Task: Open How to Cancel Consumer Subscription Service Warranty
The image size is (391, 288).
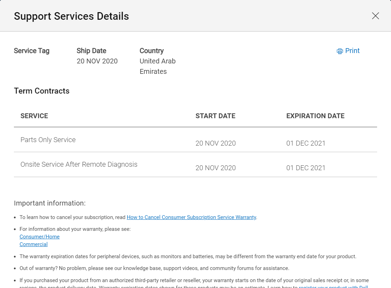Action: 191,217
